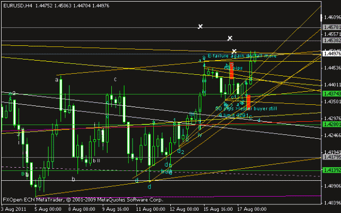Select the '50 pips >lesser buyer still' annotation
The height and width of the screenshot is (213, 341).
(x=246, y=109)
